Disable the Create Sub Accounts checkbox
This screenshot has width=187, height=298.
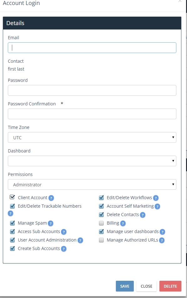pyautogui.click(x=12, y=248)
